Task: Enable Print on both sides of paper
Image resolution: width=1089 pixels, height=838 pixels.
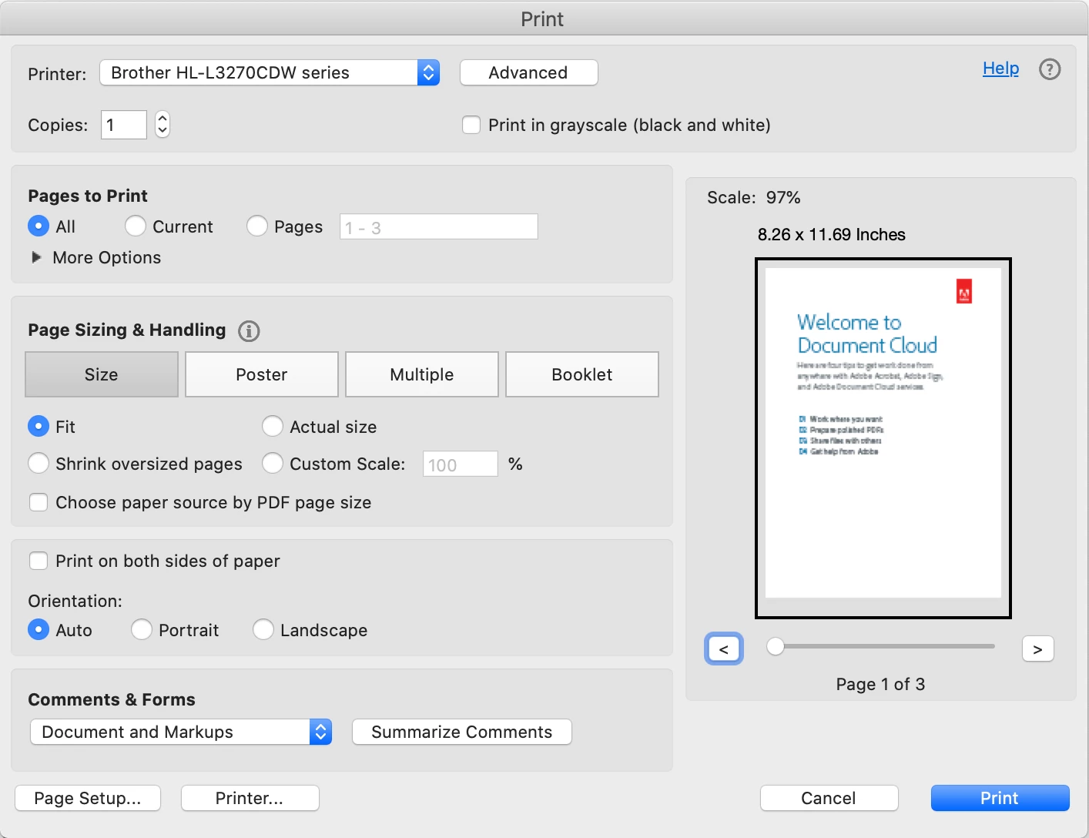Action: click(x=39, y=561)
